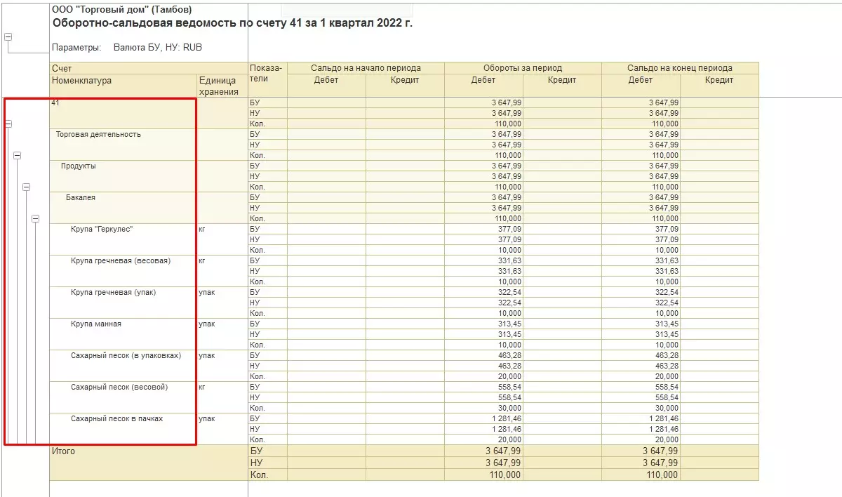Select the Крупа манная item

[96, 324]
